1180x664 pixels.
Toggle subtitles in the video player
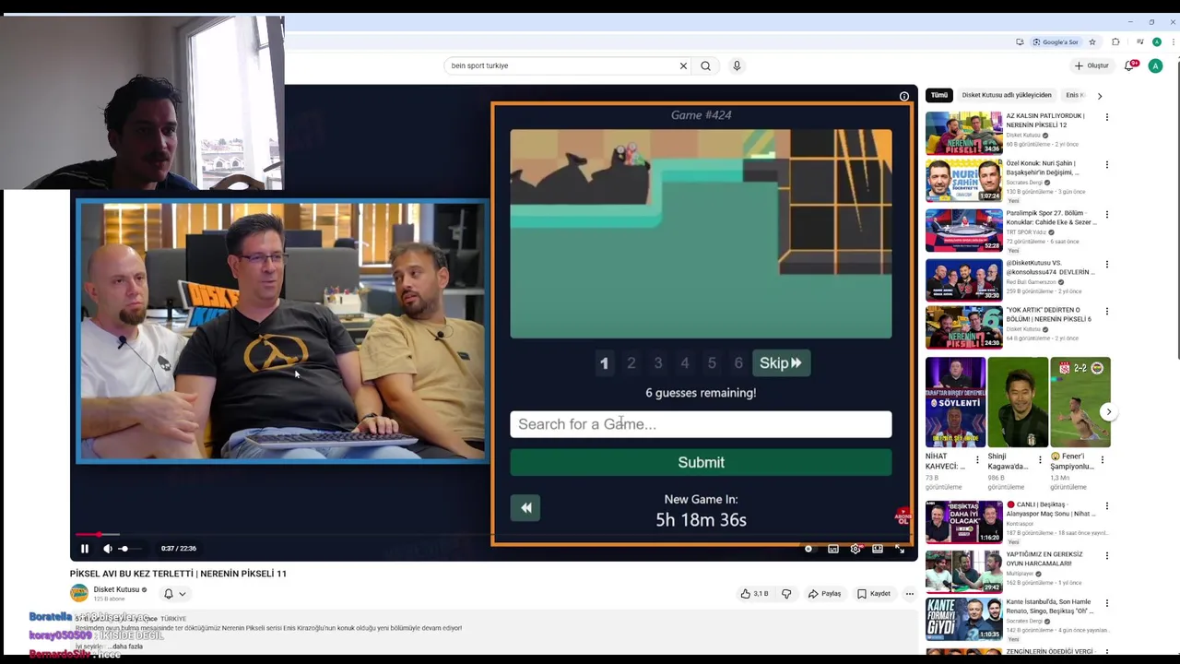833,549
